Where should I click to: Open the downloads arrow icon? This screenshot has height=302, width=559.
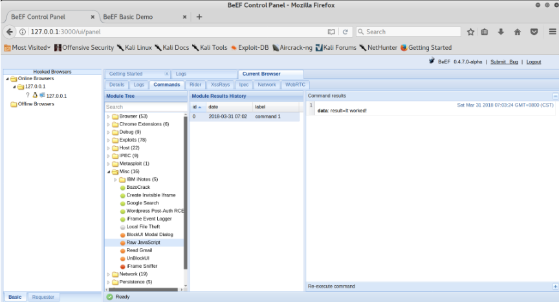[501, 32]
